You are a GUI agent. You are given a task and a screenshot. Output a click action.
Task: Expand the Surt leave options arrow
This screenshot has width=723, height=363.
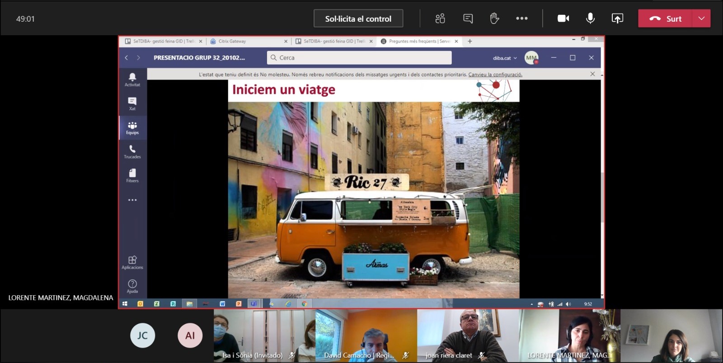[701, 19]
